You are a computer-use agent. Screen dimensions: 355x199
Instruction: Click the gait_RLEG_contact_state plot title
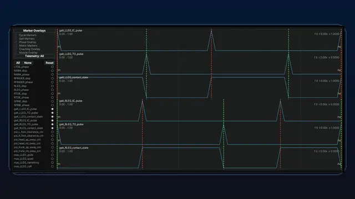pyautogui.click(x=74, y=148)
